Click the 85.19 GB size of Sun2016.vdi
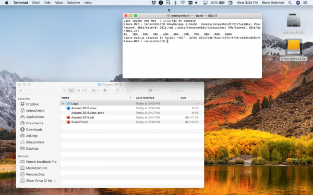Viewport: 313px width, 195px height. 191,122
